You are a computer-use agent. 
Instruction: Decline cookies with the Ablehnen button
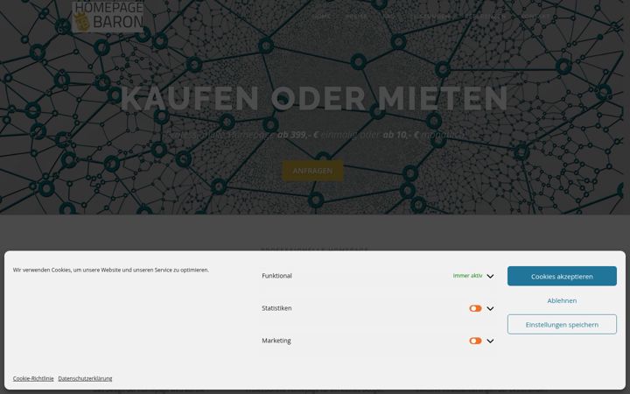click(562, 300)
